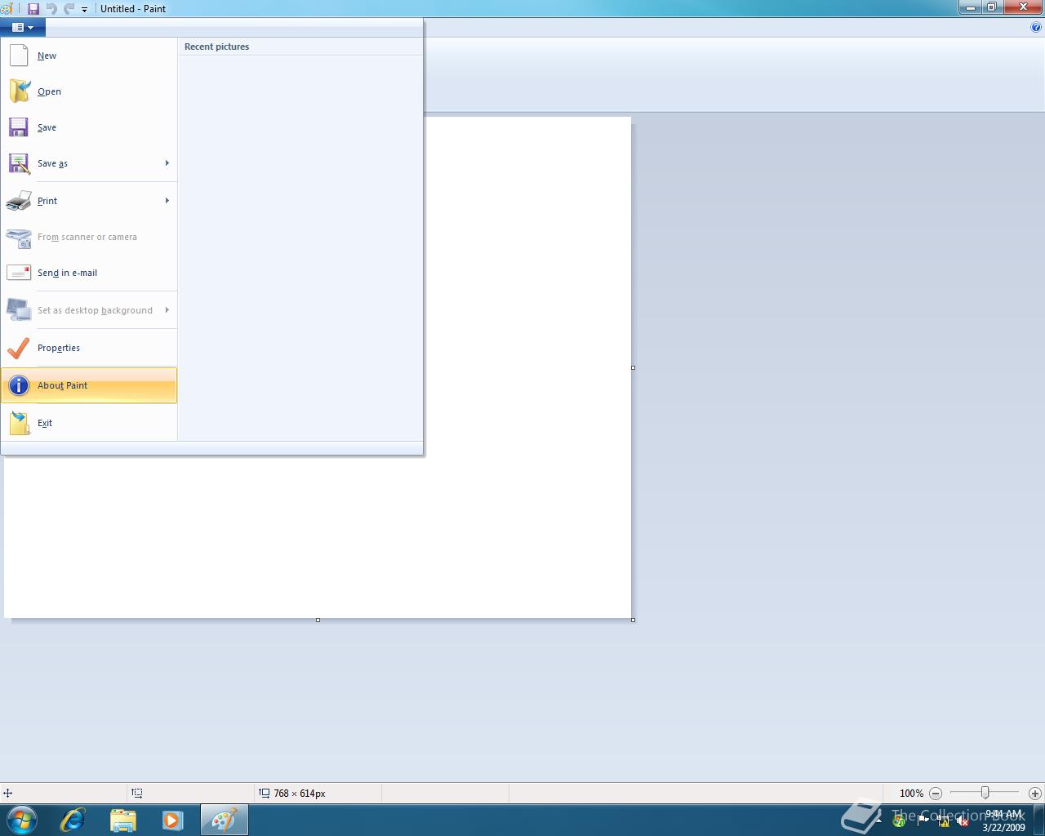Click the Action Center flag tray icon
This screenshot has height=836, width=1045.
(923, 820)
